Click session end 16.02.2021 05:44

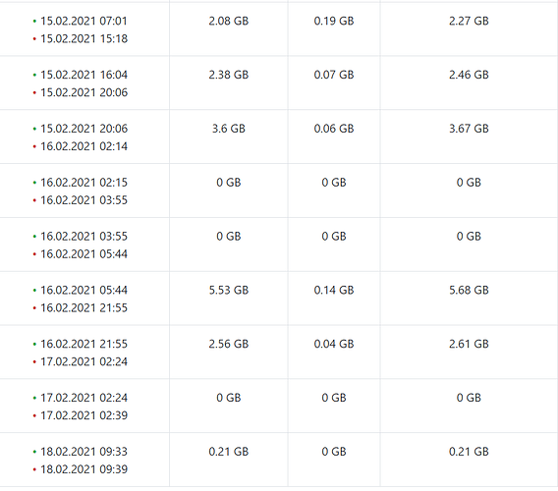click(84, 254)
